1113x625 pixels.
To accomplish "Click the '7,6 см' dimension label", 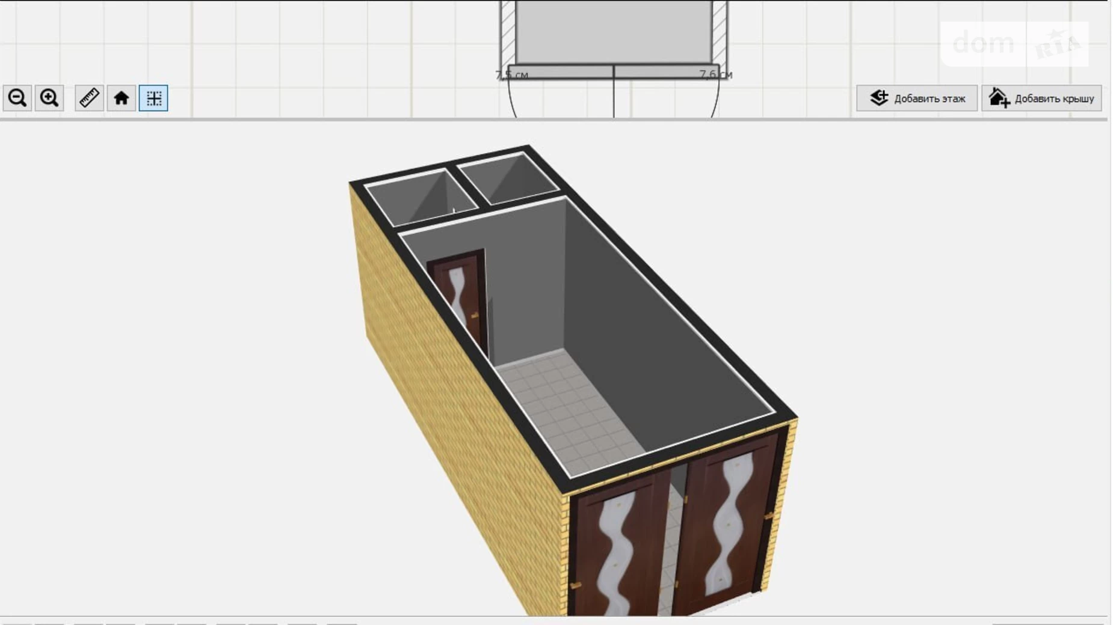I will (715, 75).
